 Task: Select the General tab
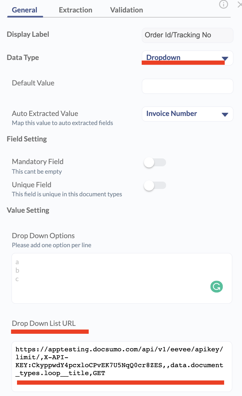(x=25, y=10)
